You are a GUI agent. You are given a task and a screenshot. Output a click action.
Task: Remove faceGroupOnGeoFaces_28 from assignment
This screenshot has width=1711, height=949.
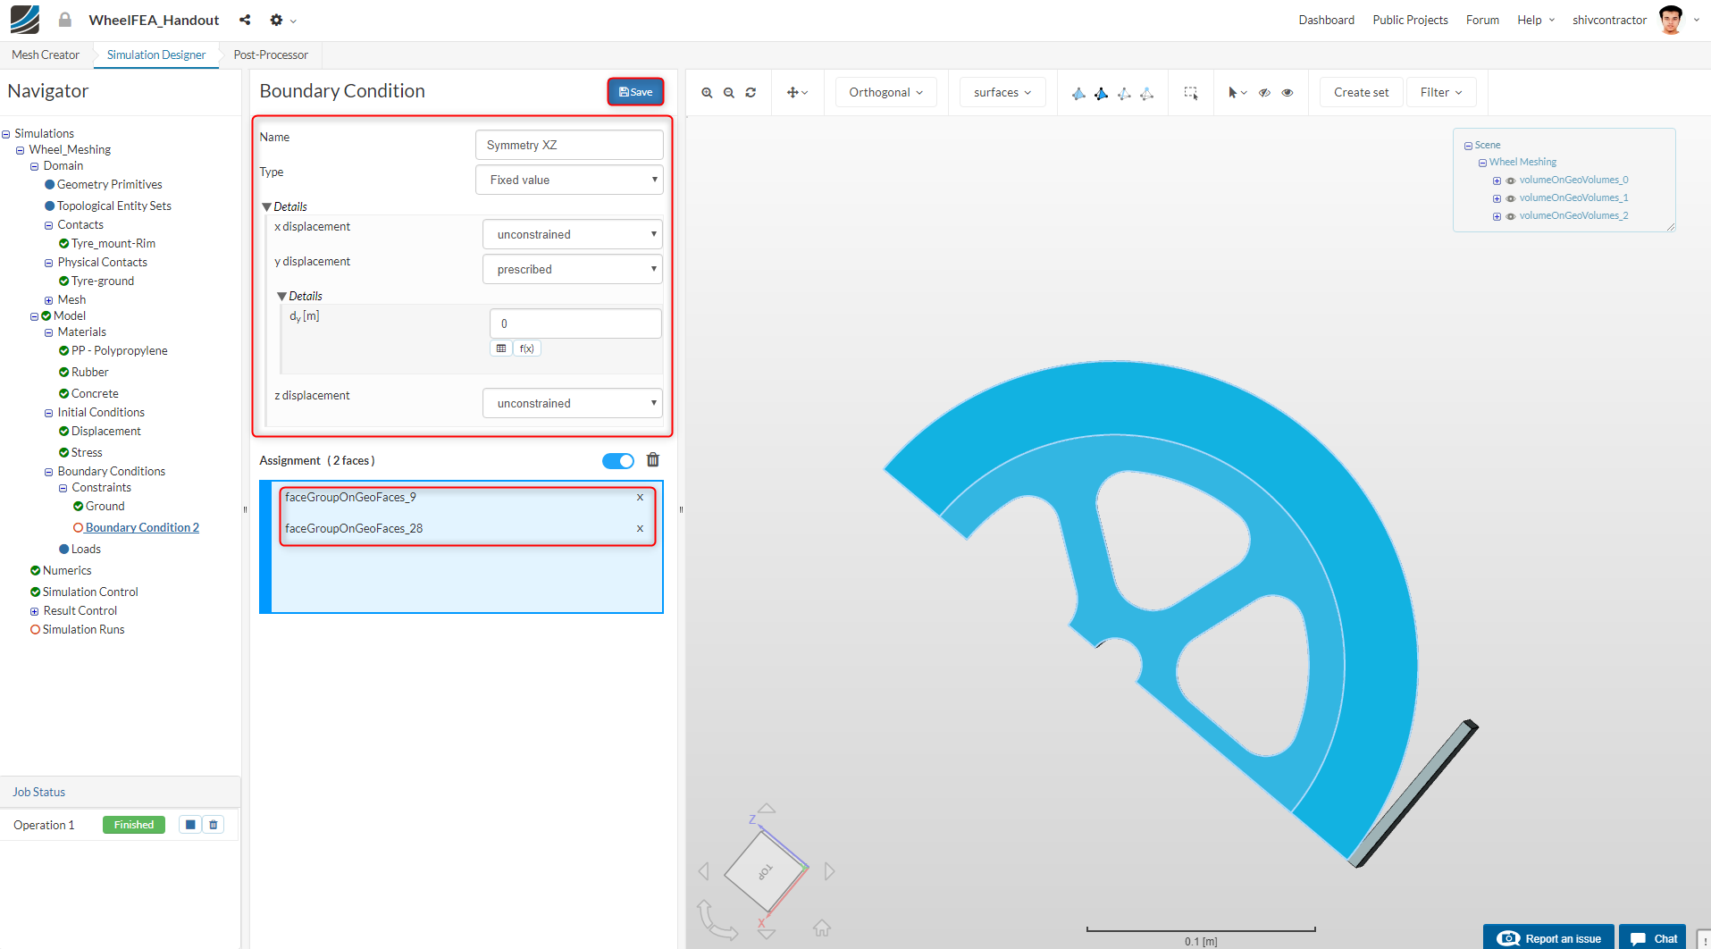point(640,529)
